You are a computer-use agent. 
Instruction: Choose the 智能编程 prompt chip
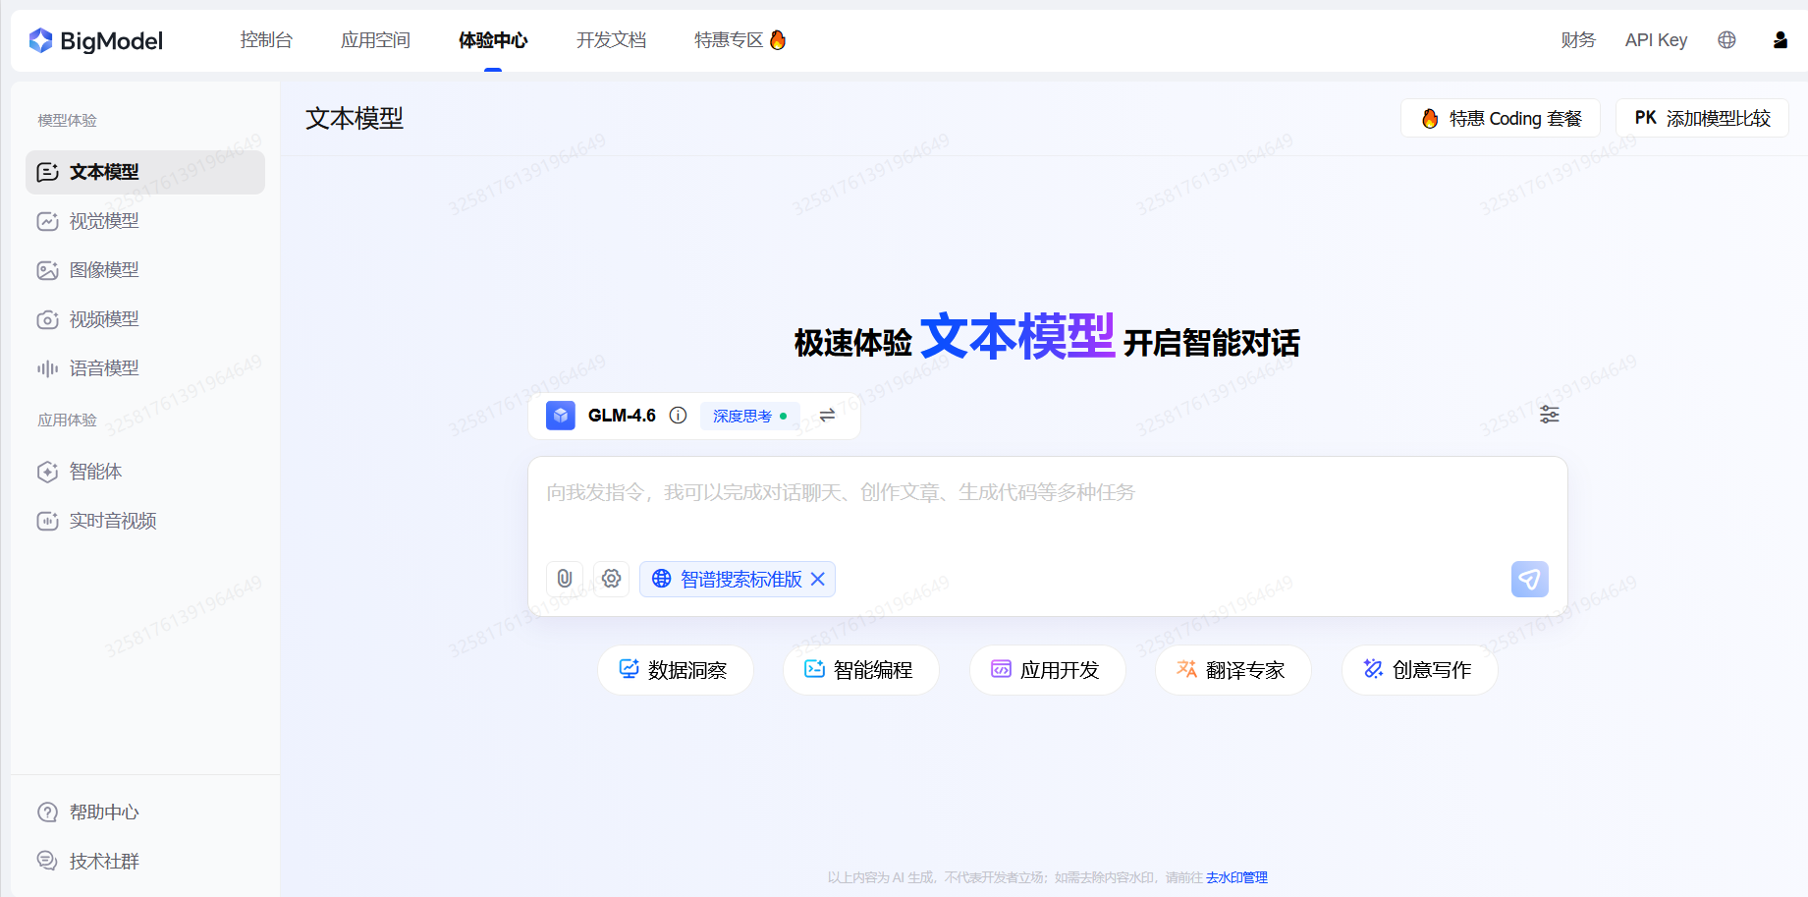point(861,670)
